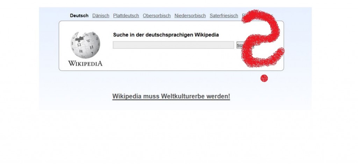Go to the Niedersorbisch language version
The image size is (358, 164).
[x=190, y=15]
